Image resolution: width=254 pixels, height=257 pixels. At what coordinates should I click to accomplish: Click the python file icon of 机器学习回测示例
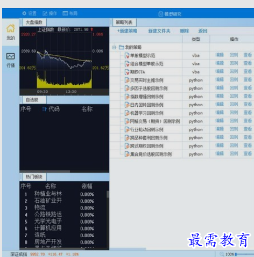tap(127, 113)
